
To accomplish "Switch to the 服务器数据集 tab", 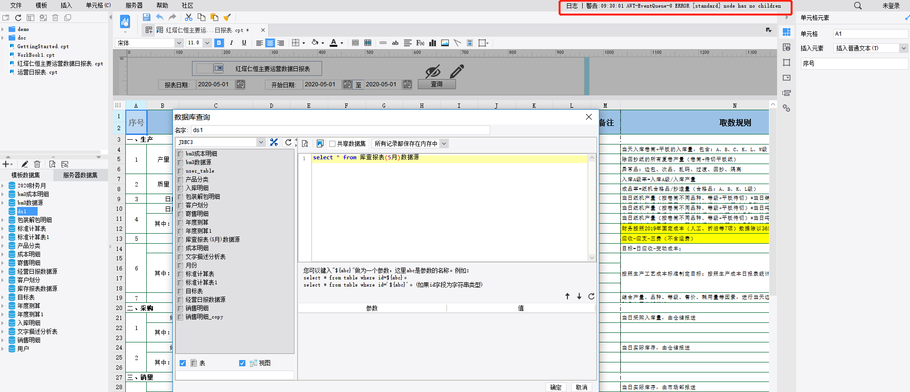I will 80,175.
